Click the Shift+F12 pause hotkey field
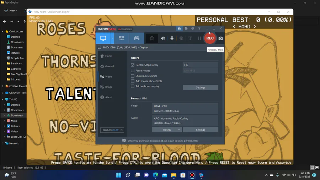 pyautogui.click(x=201, y=70)
